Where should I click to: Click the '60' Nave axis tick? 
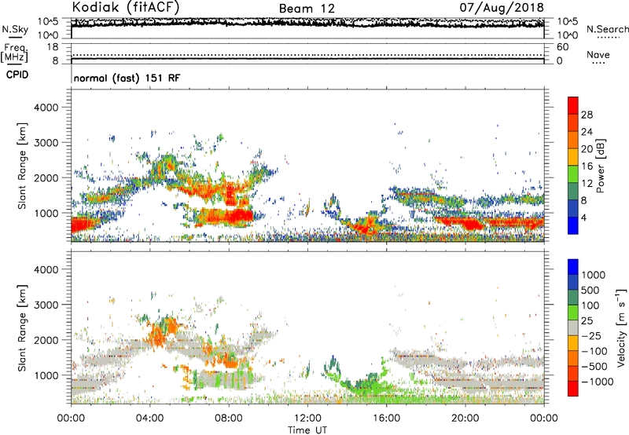tap(563, 47)
